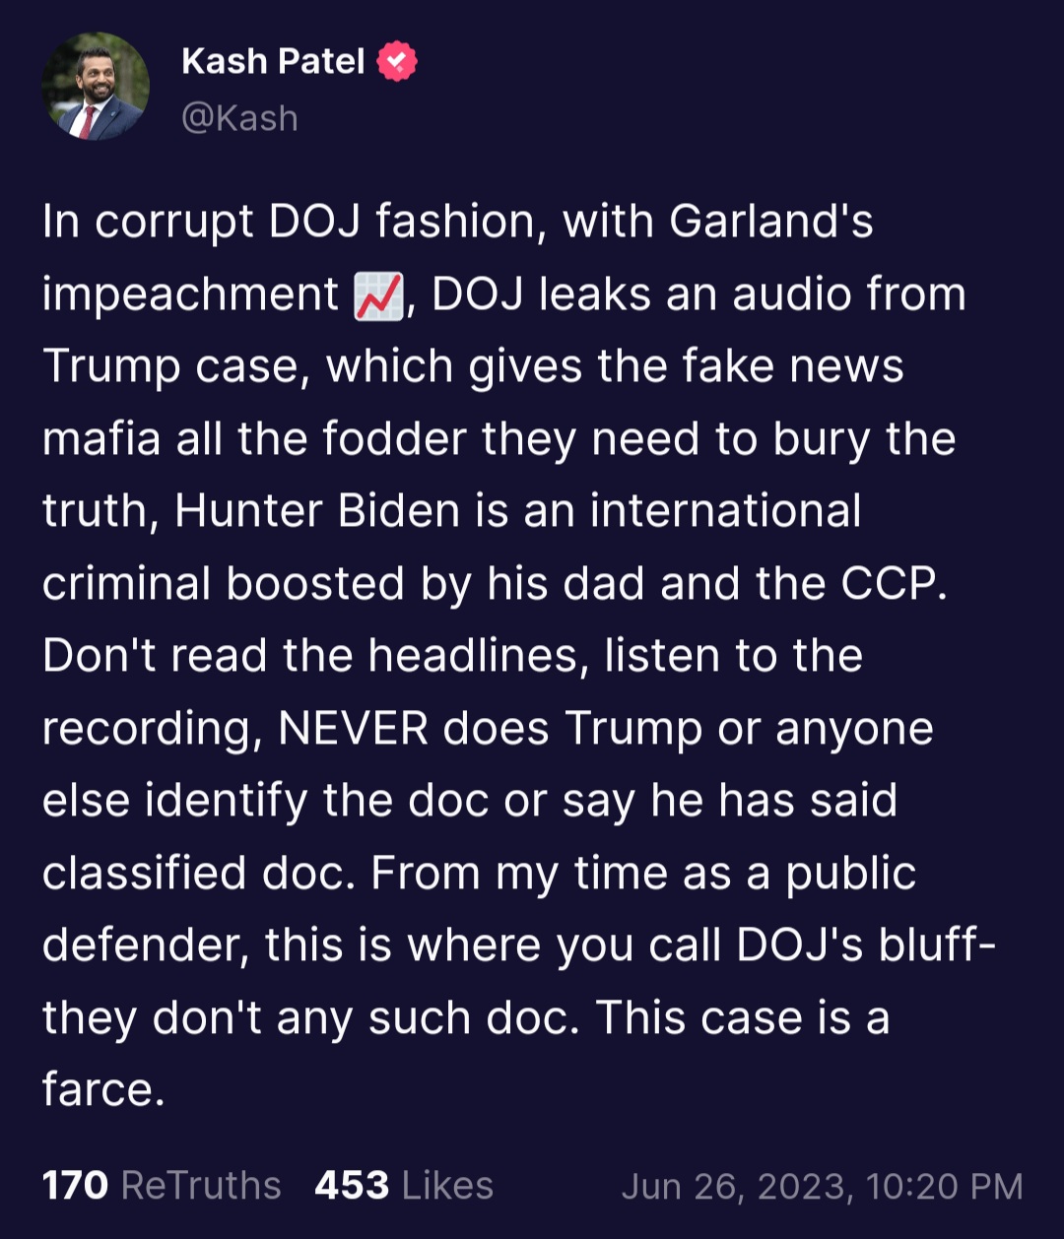Screen dimensions: 1064x1239
Task: Click the phrase DOJ's bluff- in post
Action: click(x=866, y=946)
